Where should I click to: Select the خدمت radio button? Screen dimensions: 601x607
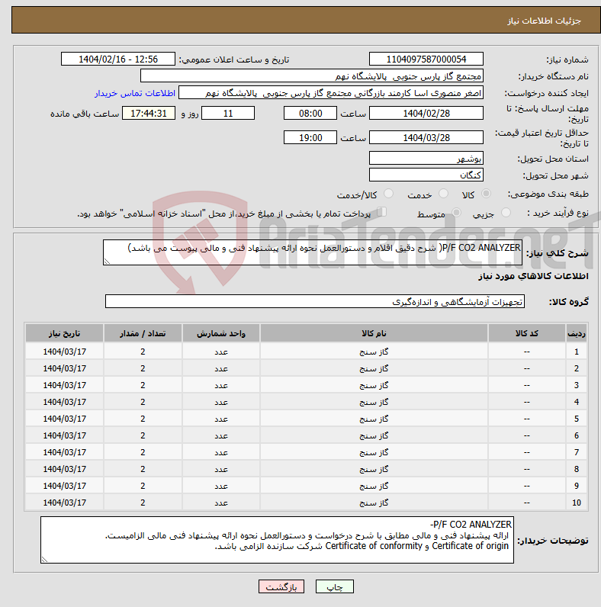click(x=443, y=194)
